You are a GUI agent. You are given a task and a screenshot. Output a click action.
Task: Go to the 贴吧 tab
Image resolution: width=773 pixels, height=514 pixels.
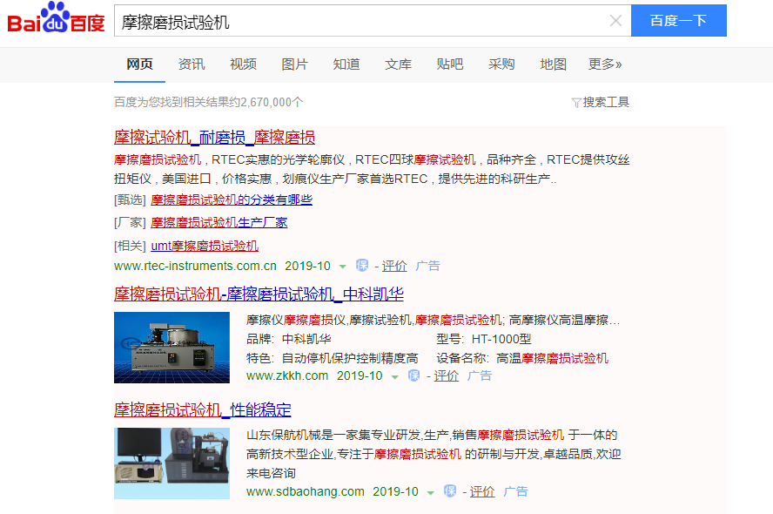click(449, 64)
